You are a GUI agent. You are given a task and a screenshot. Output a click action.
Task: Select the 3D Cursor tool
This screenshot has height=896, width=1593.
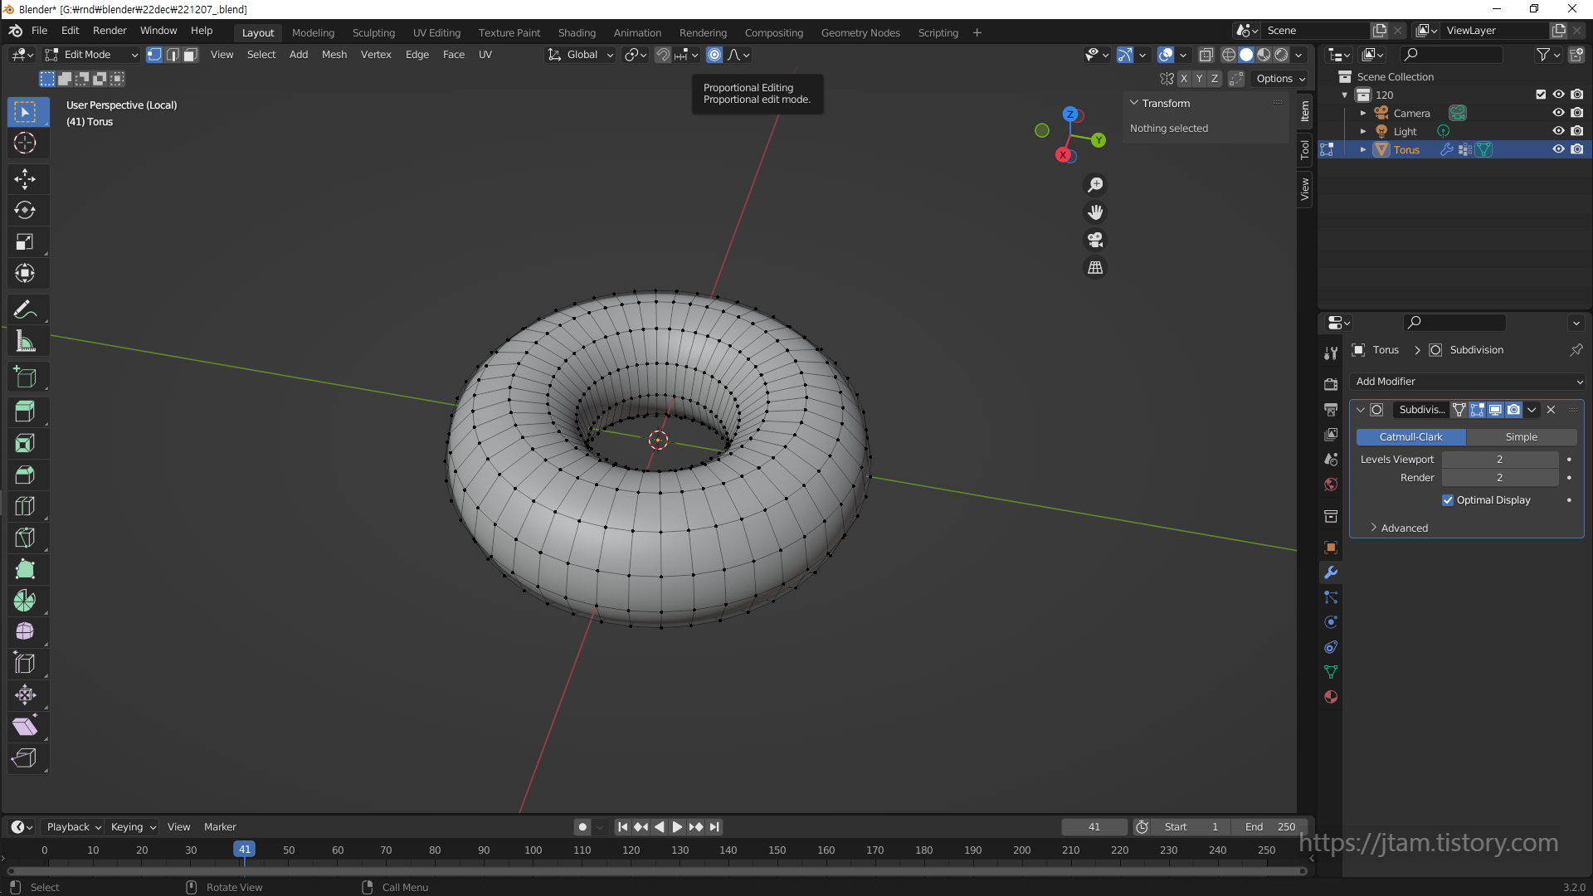[25, 143]
